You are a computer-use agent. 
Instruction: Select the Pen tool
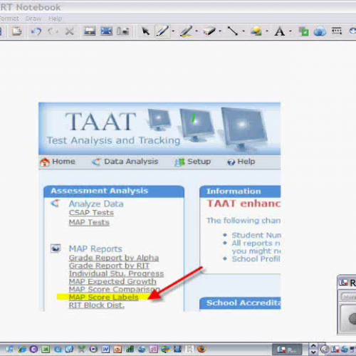coord(162,31)
